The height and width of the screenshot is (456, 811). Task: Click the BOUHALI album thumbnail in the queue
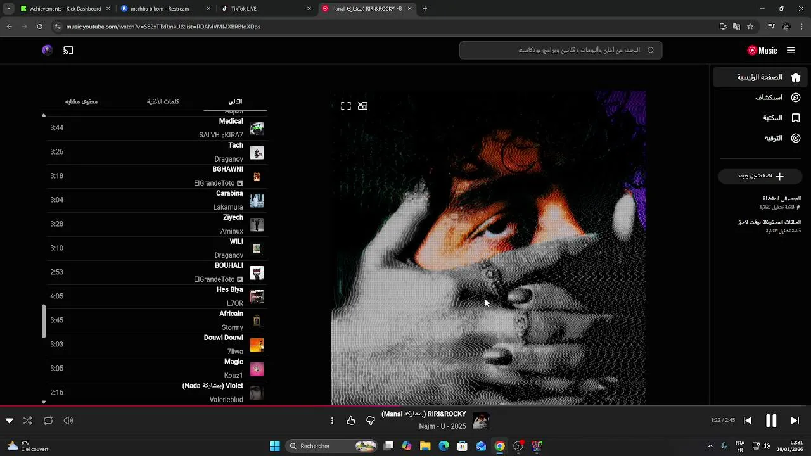(257, 273)
